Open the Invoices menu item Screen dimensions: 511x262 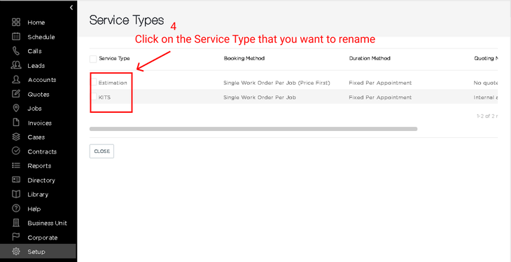[x=39, y=123]
